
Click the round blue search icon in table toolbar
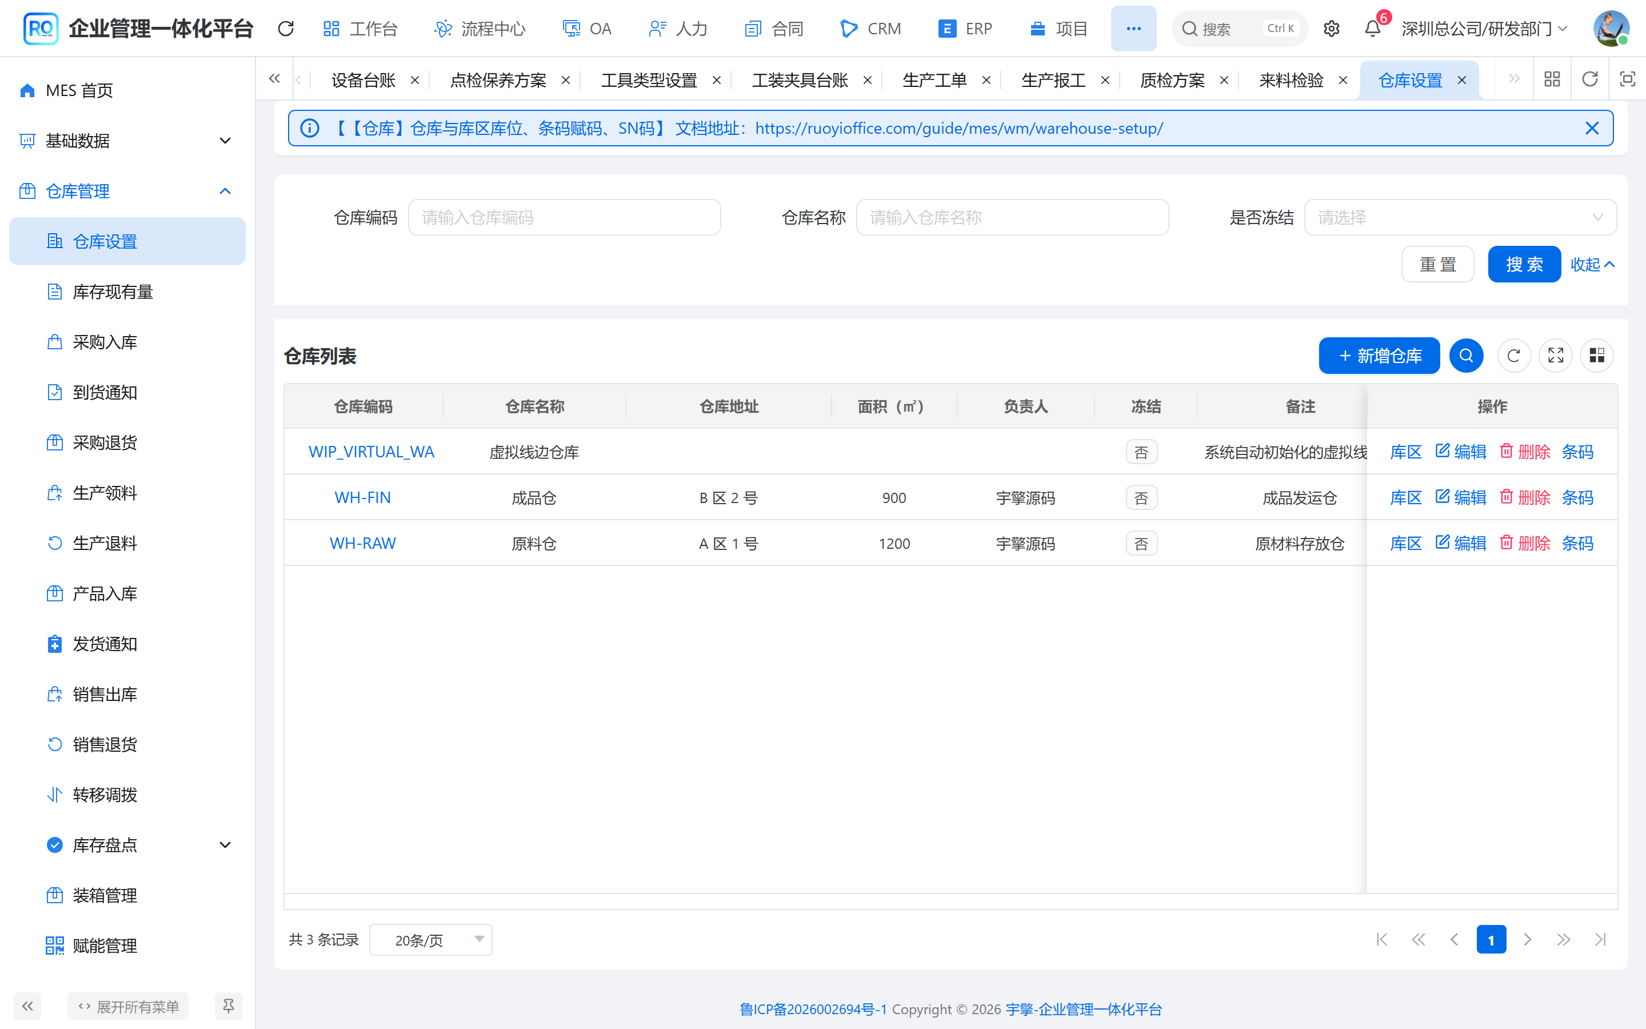(x=1466, y=355)
